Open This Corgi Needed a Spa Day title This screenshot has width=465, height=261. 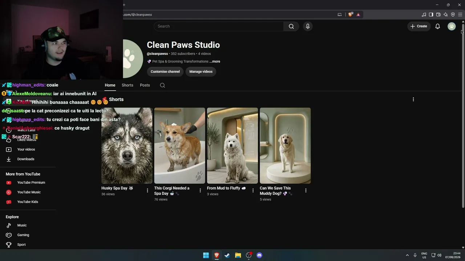pyautogui.click(x=172, y=191)
